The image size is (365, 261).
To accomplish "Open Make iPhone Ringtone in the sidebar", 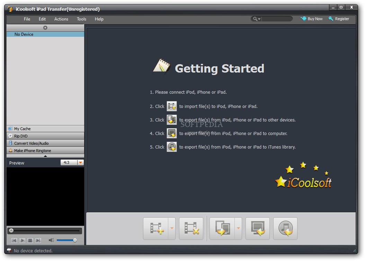I will 45,150.
